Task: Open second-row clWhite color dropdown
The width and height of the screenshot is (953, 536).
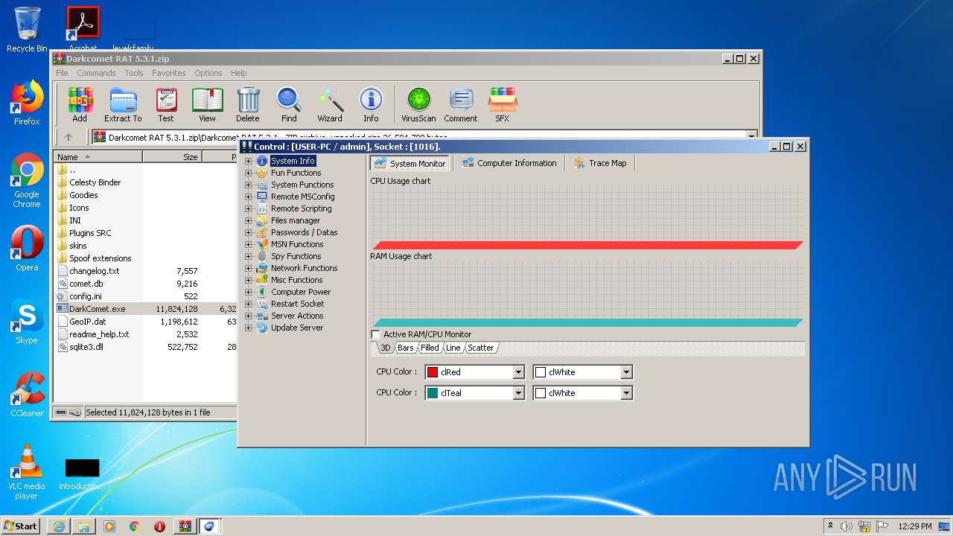Action: [626, 393]
